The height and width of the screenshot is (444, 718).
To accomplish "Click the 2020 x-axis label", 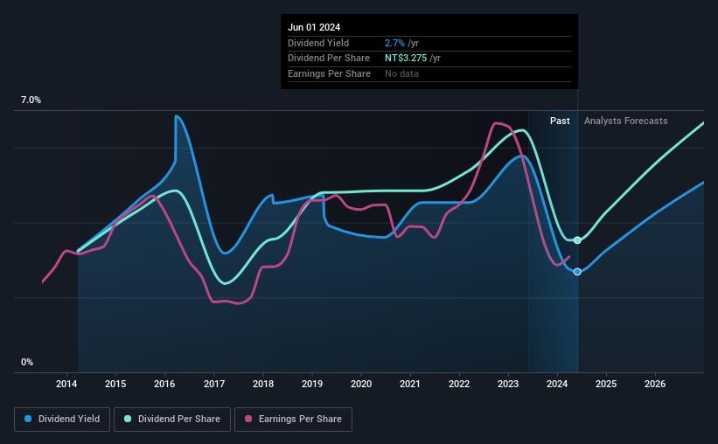I will point(361,384).
